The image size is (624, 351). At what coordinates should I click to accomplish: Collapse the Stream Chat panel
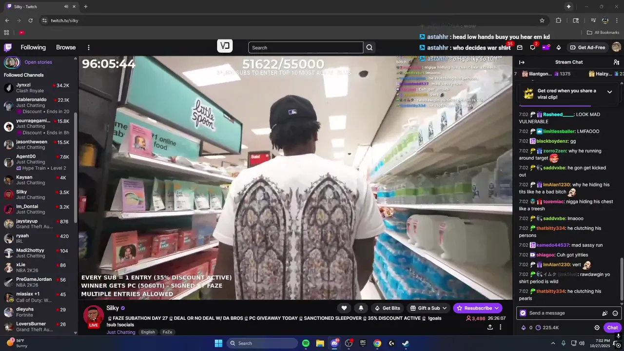(x=522, y=62)
